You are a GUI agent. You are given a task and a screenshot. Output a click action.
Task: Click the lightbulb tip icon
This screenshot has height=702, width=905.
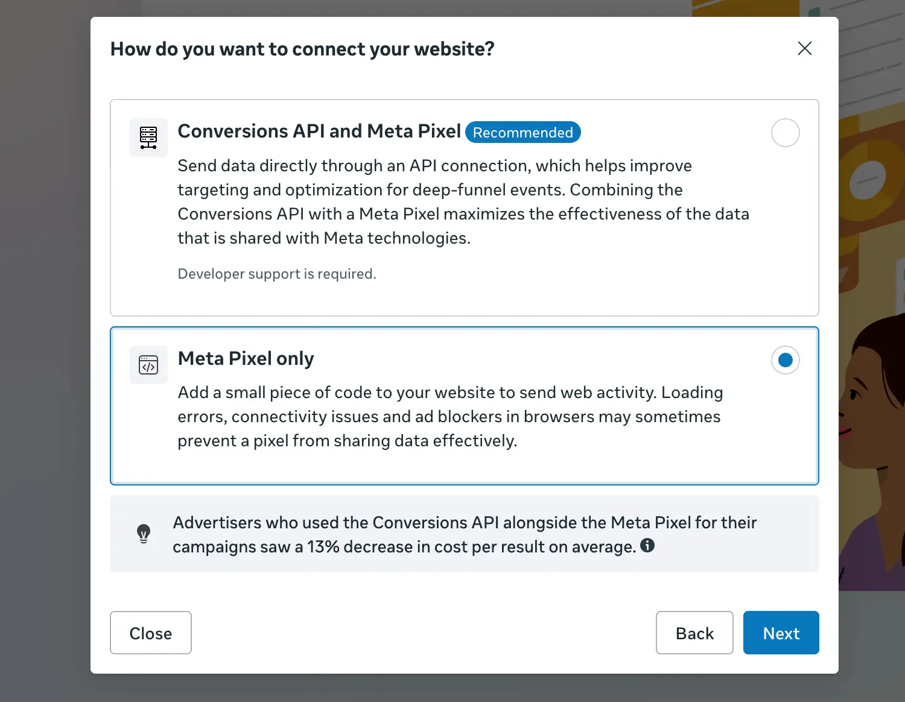click(x=144, y=534)
